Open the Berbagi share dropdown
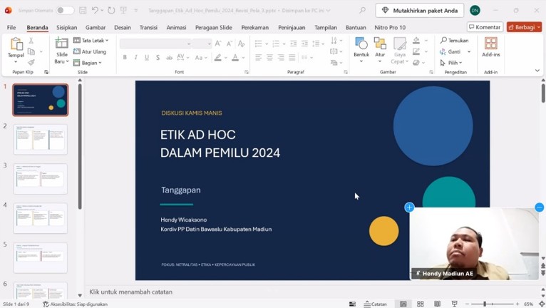Screen dimensions: 546x308 point(524,27)
